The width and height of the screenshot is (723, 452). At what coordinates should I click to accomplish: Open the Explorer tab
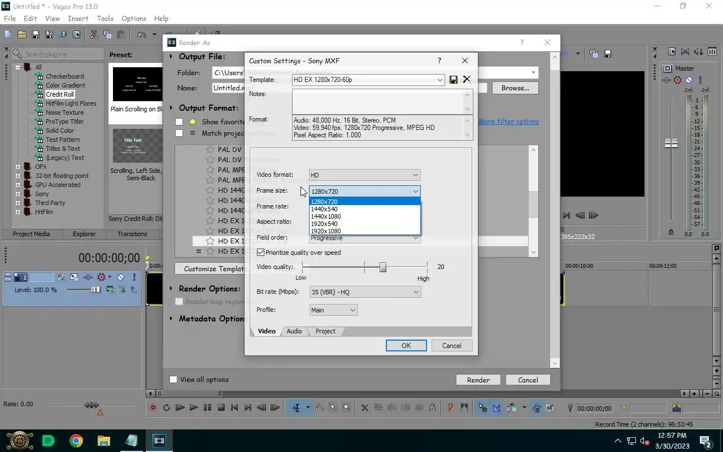coord(84,234)
